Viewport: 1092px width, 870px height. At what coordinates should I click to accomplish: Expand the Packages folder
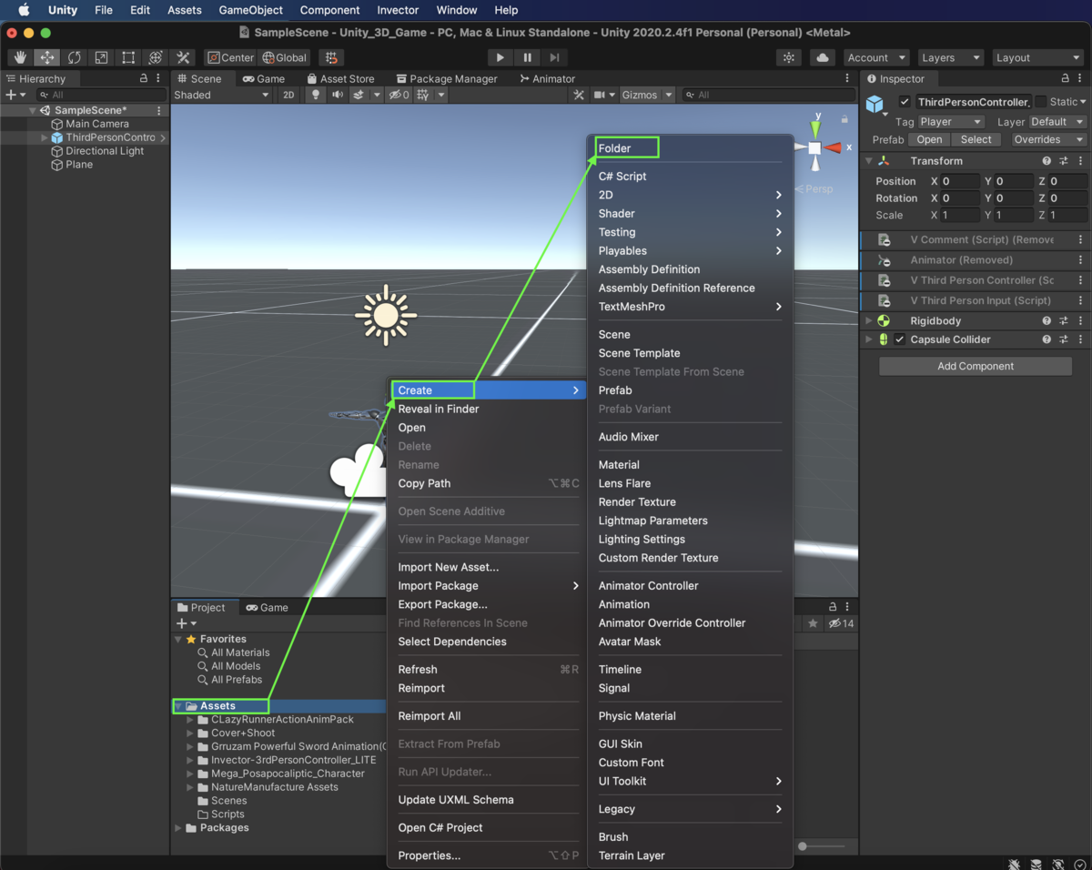(x=178, y=828)
